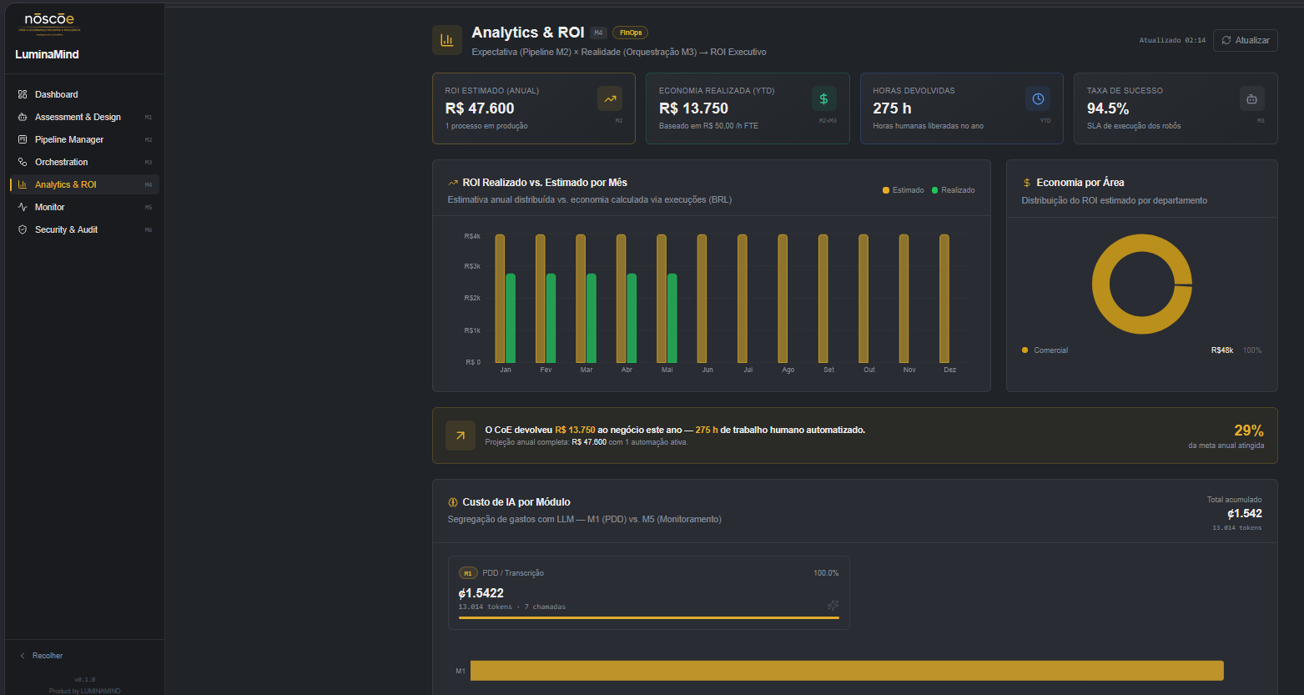Click the Comercial legend entry
The image size is (1304, 695).
(1045, 350)
